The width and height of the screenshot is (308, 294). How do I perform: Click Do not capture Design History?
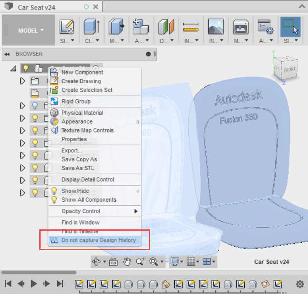95,240
